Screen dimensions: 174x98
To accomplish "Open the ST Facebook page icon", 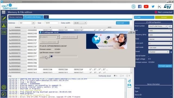I will [x=140, y=7].
